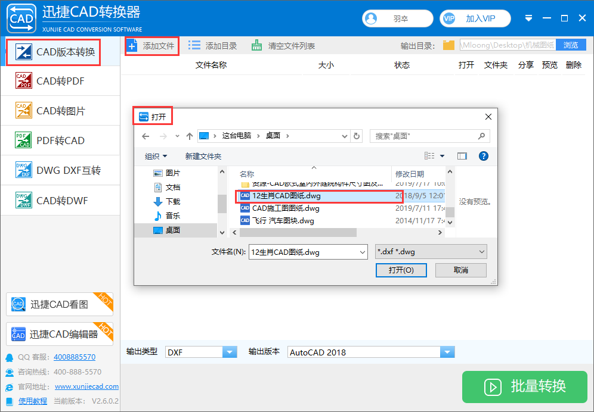Image resolution: width=594 pixels, height=412 pixels.
Task: Click the blue help question-mark icon
Action: tap(484, 156)
